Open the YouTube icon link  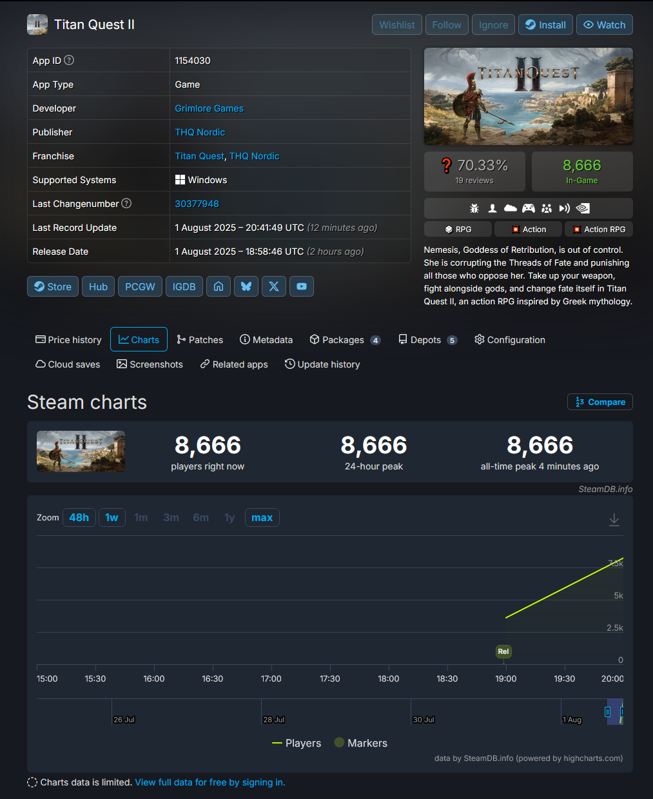[x=302, y=286]
